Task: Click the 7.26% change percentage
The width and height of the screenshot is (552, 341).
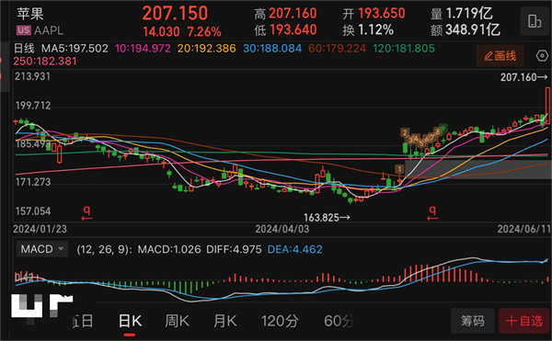Action: point(204,32)
